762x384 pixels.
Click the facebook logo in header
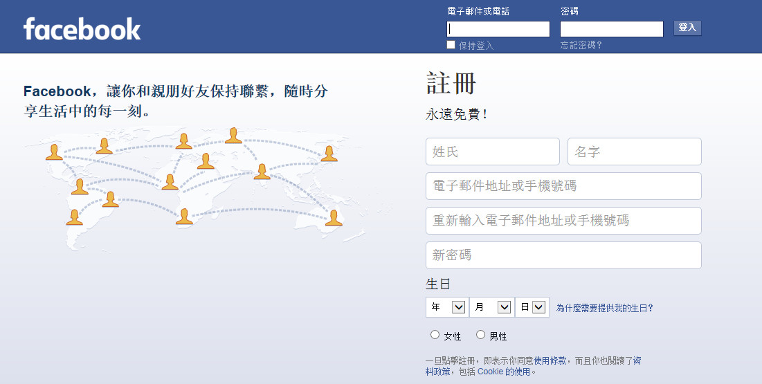82,28
